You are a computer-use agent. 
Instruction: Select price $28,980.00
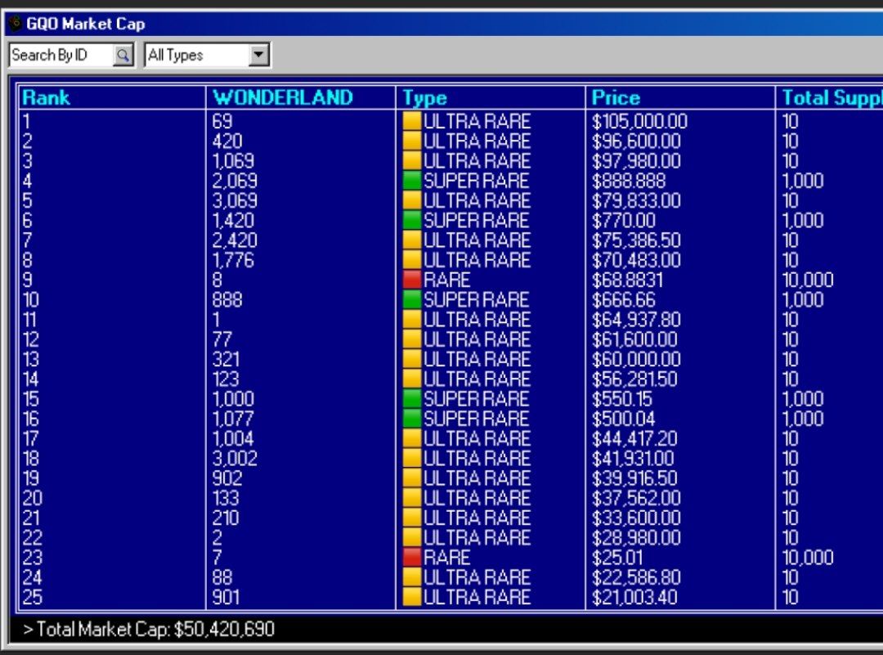point(636,538)
